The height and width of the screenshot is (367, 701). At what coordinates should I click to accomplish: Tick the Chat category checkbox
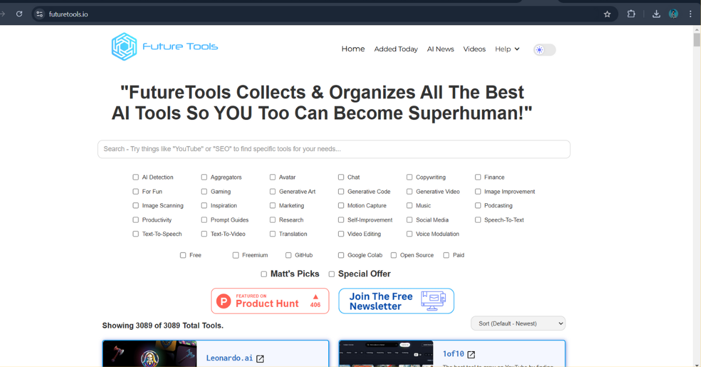[x=341, y=177]
